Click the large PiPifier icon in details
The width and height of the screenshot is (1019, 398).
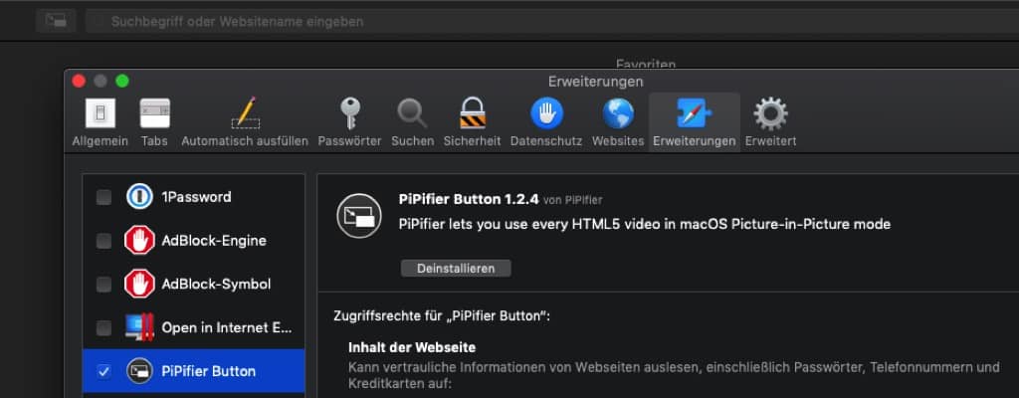(358, 216)
